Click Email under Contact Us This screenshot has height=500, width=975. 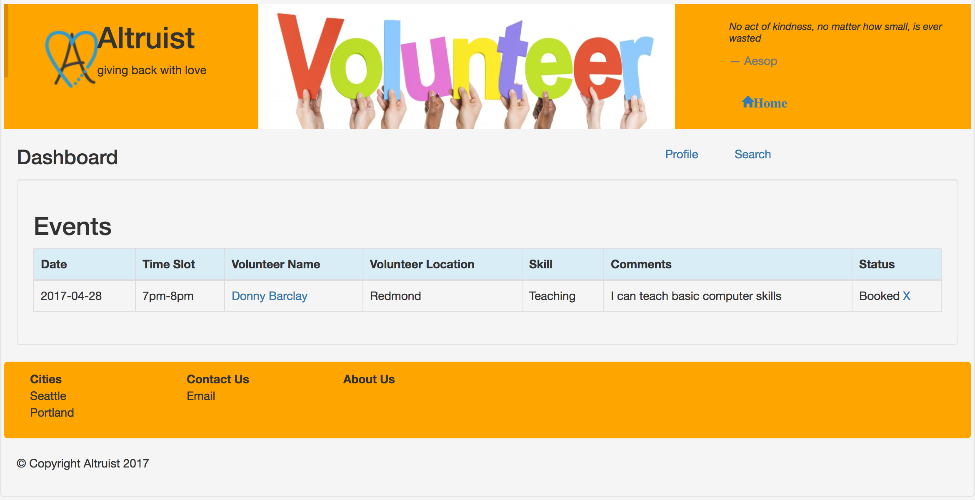pyautogui.click(x=200, y=396)
